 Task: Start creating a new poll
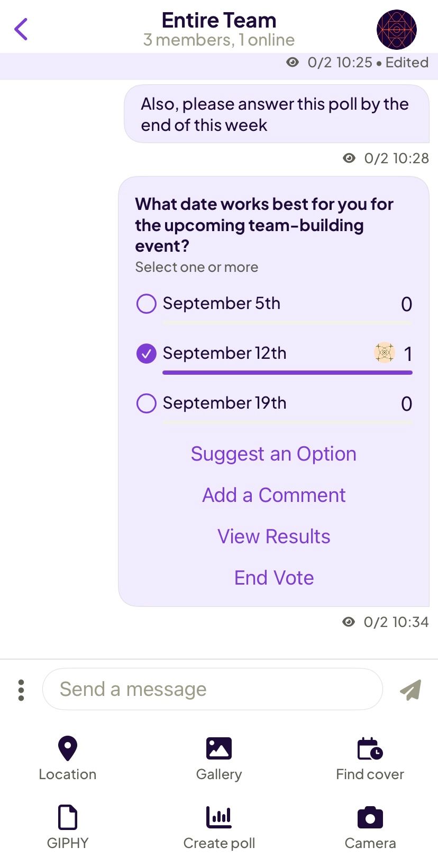point(218,828)
